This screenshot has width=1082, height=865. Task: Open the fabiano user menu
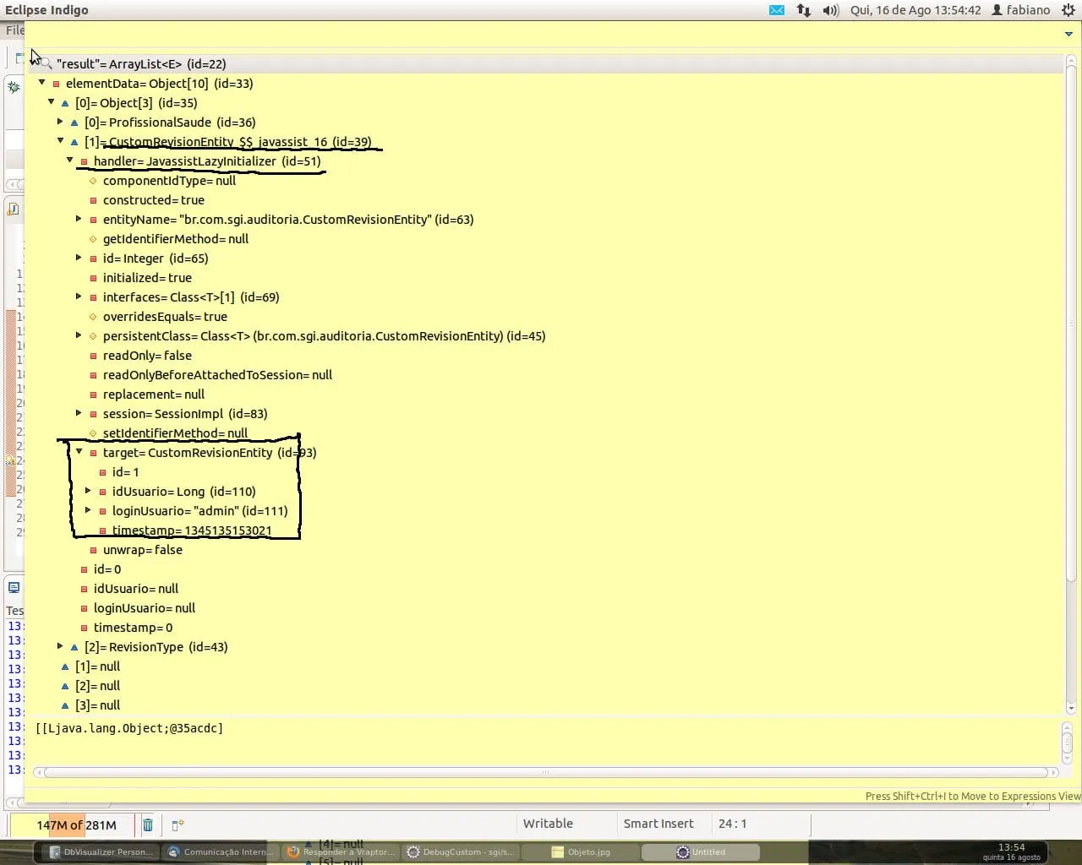pos(1020,10)
